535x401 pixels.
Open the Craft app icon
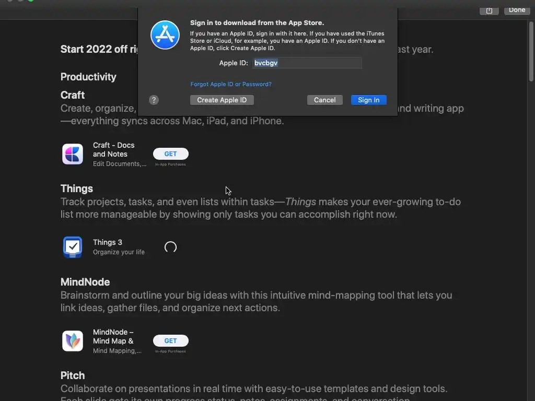(72, 154)
